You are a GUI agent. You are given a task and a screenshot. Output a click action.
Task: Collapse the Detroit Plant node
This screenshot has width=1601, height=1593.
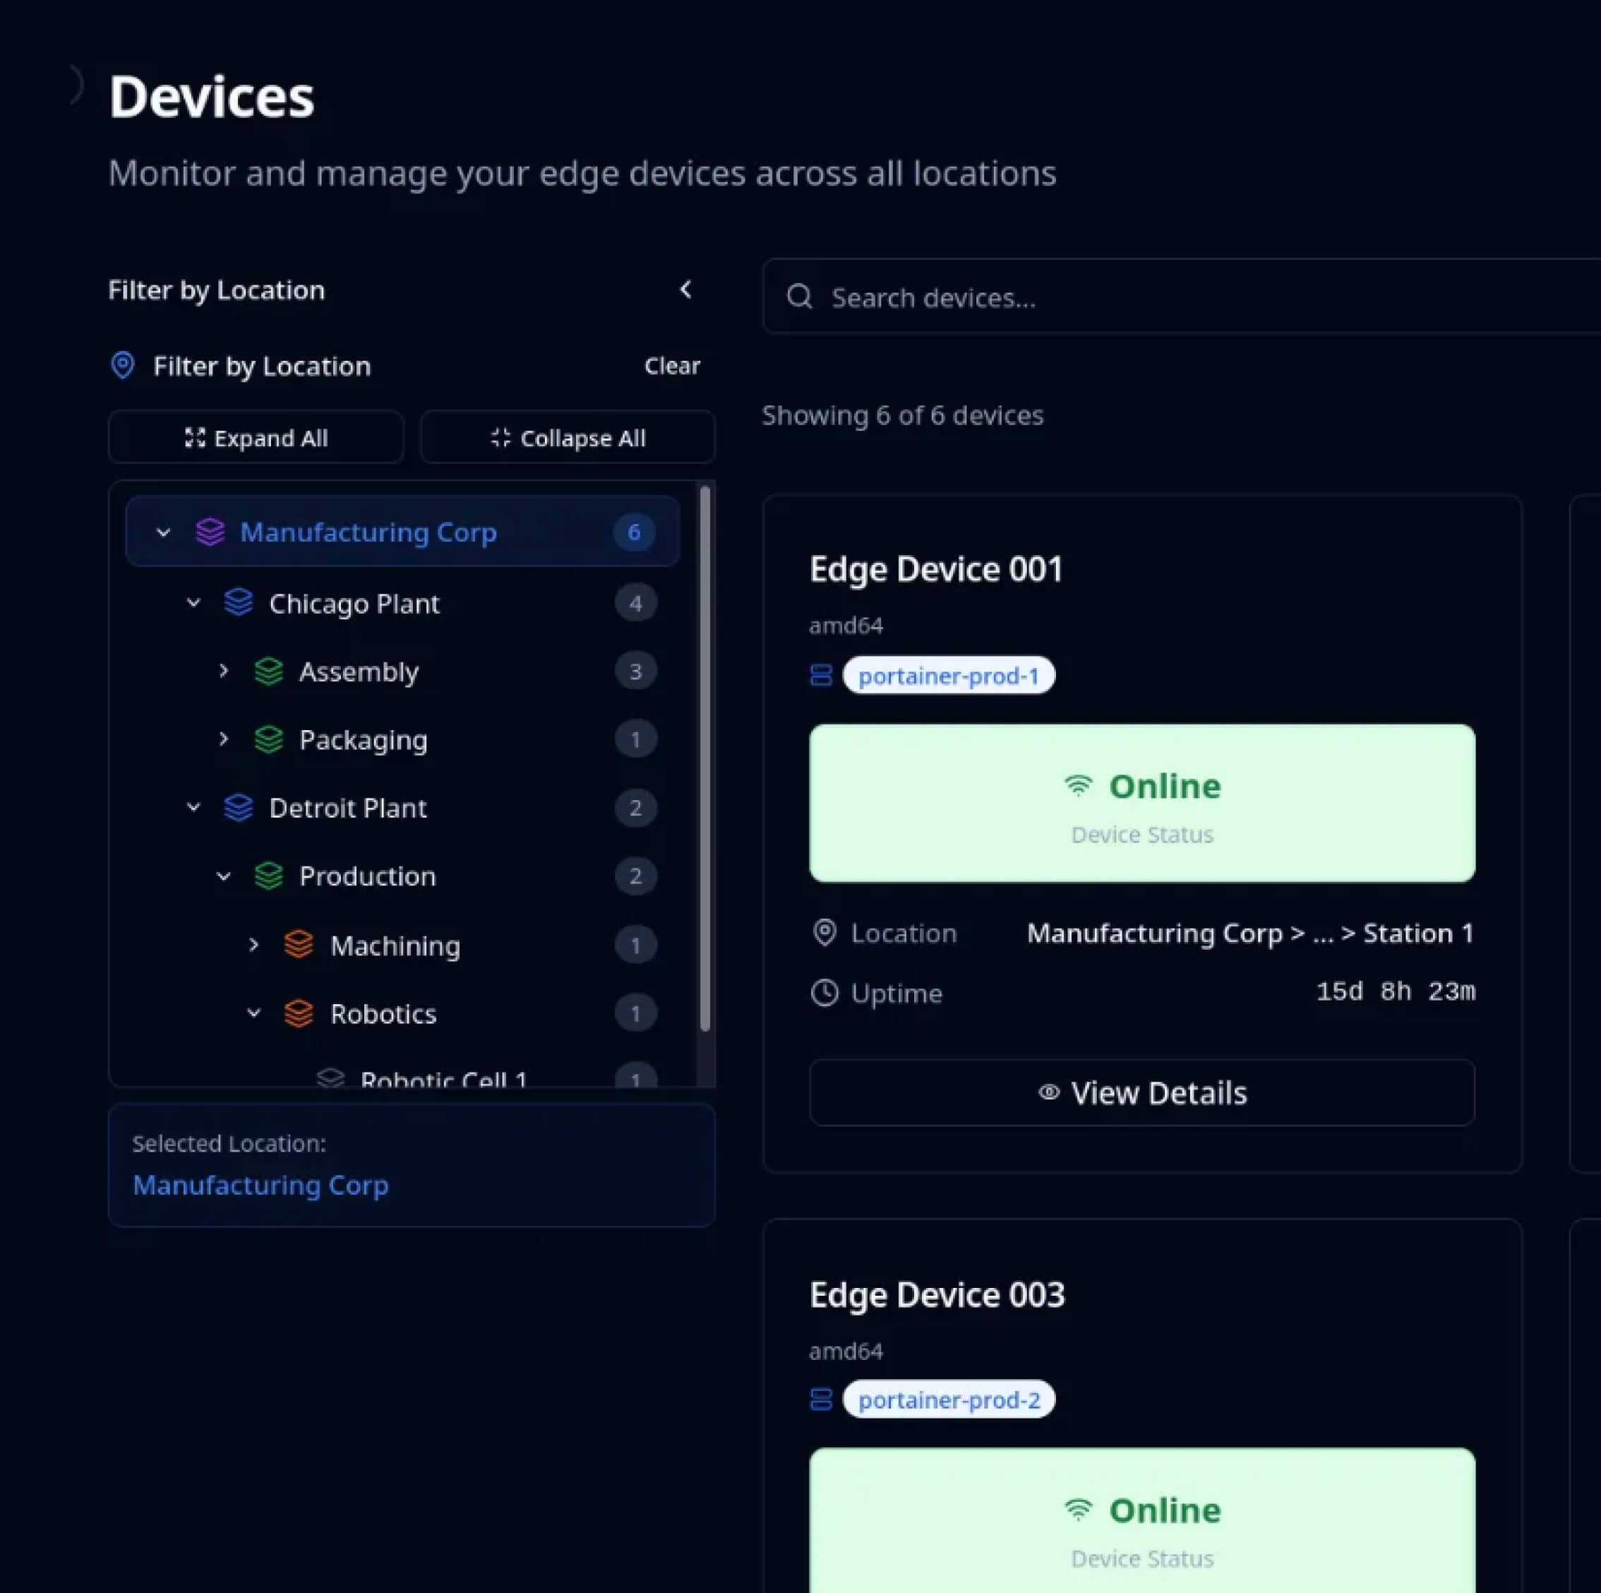click(193, 807)
